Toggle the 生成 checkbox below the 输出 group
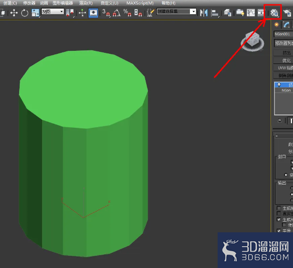The height and width of the screenshot is (268, 293). tap(279, 208)
